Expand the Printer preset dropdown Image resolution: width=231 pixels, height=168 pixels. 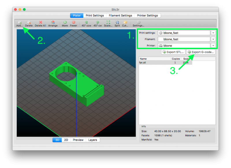tap(213, 45)
